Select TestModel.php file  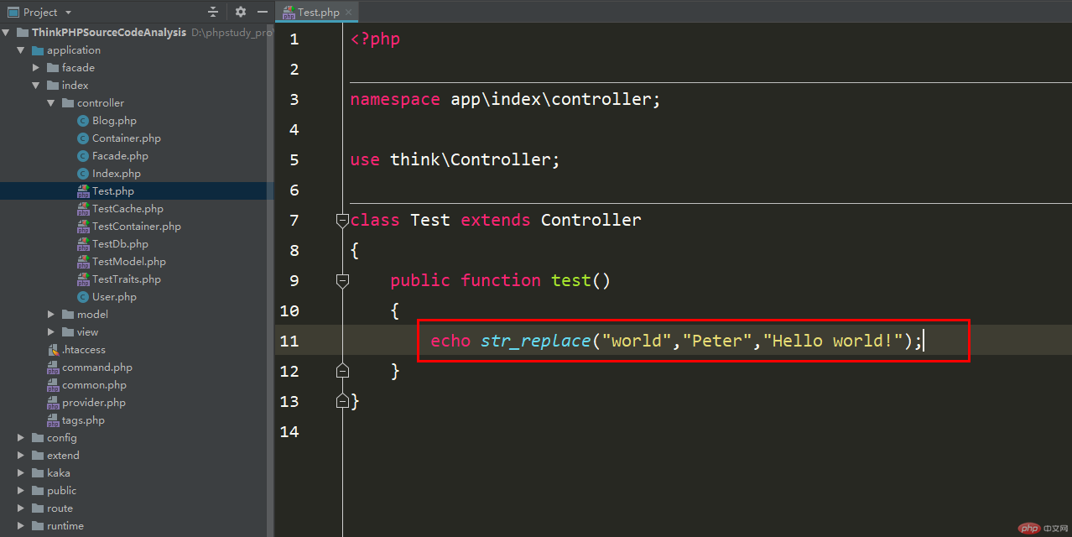click(129, 261)
